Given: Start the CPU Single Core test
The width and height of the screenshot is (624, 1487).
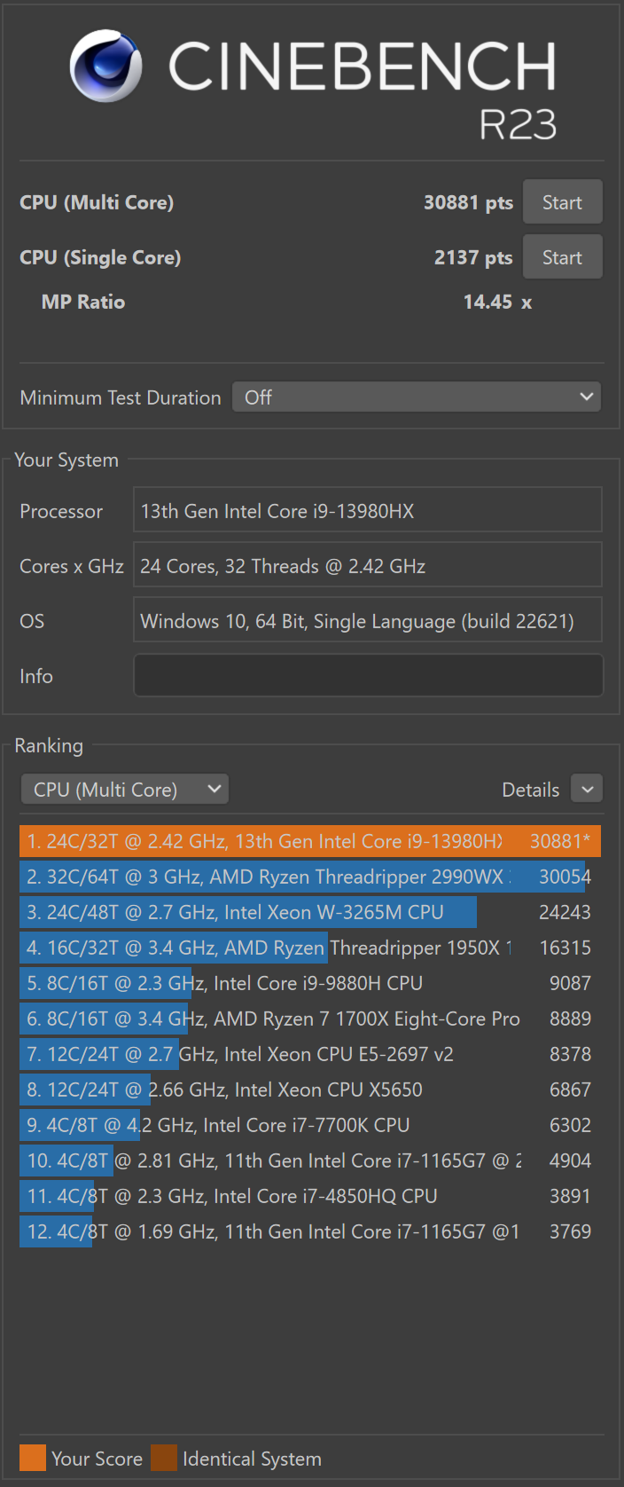Looking at the screenshot, I should [x=562, y=257].
